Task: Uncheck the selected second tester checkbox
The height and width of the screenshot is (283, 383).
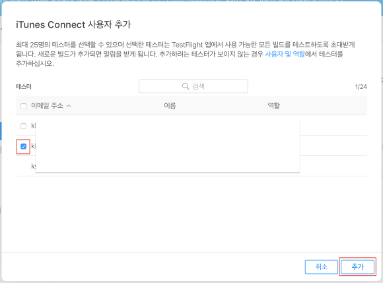Action: [24, 146]
